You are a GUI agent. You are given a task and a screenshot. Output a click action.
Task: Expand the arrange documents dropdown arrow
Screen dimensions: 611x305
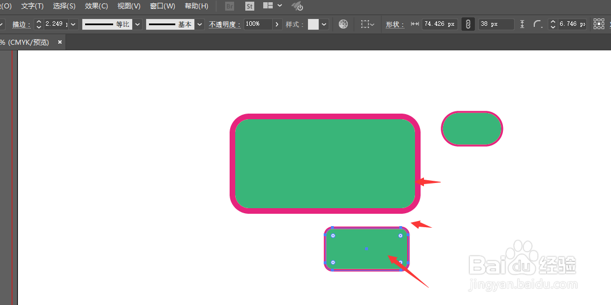tap(280, 6)
